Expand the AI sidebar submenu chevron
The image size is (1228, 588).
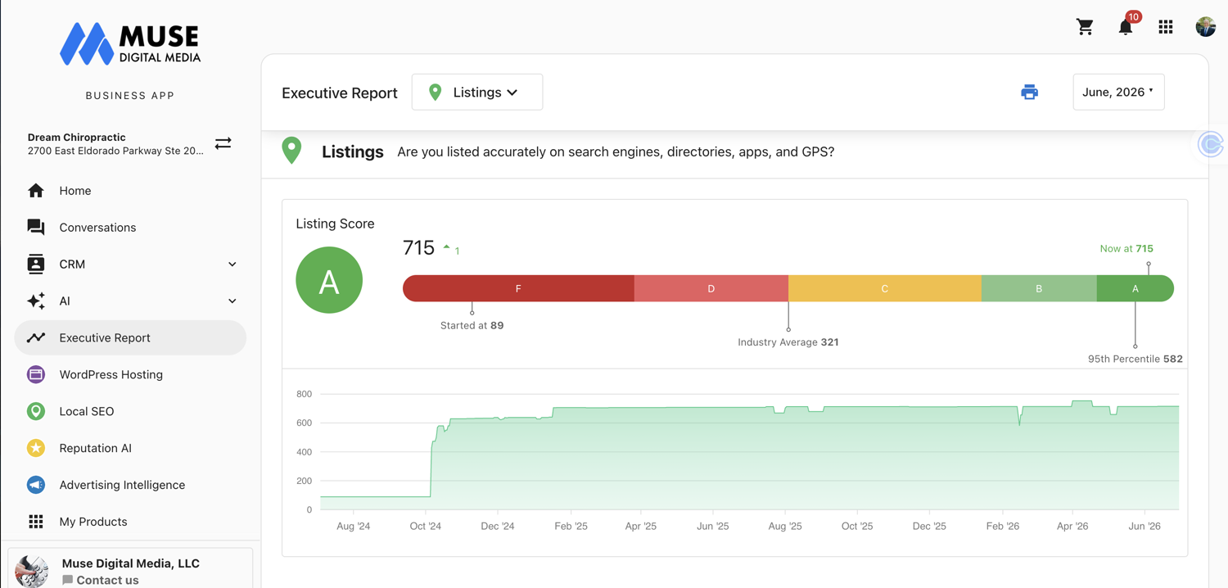pos(233,301)
